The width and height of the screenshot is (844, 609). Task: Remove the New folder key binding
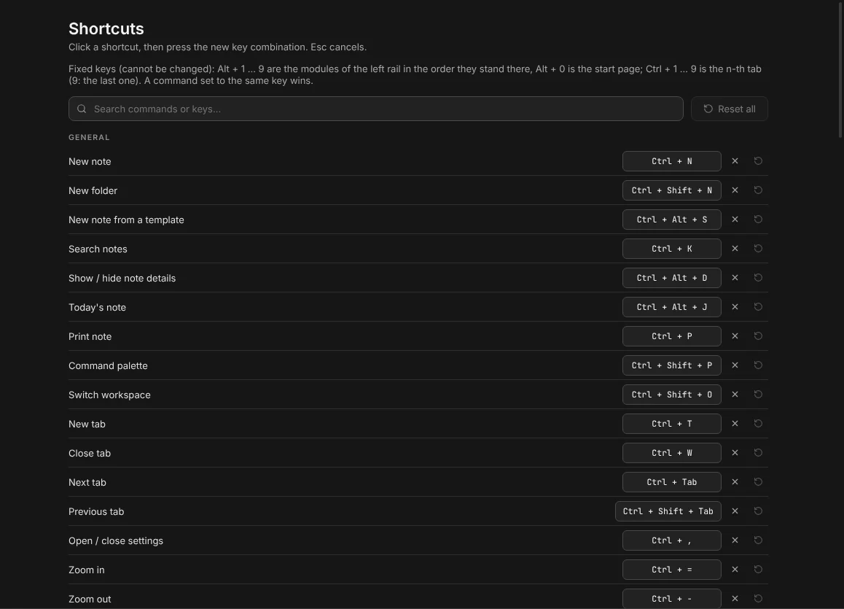pyautogui.click(x=735, y=190)
